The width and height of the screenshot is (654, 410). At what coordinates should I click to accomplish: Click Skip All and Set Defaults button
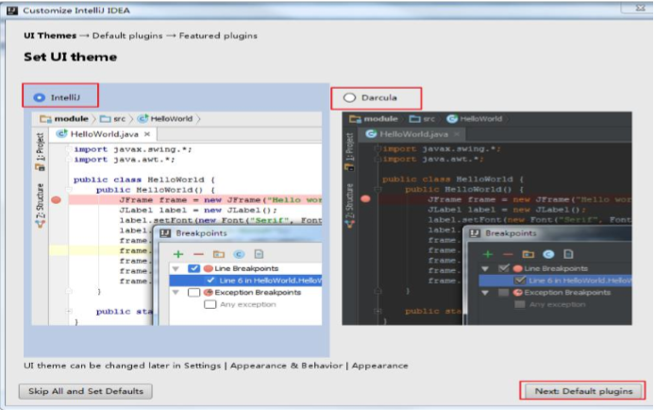(x=85, y=391)
